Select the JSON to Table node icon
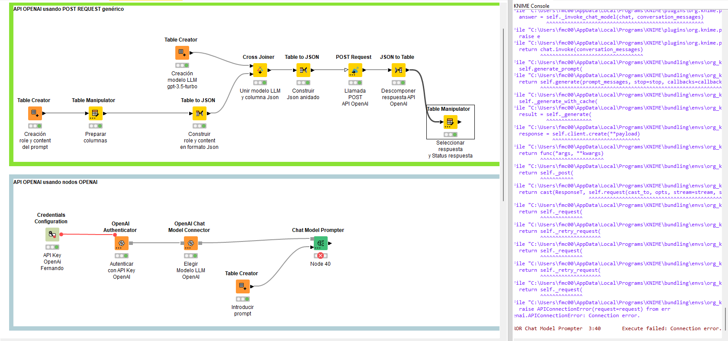Image resolution: width=728 pixels, height=341 pixels. [x=399, y=70]
